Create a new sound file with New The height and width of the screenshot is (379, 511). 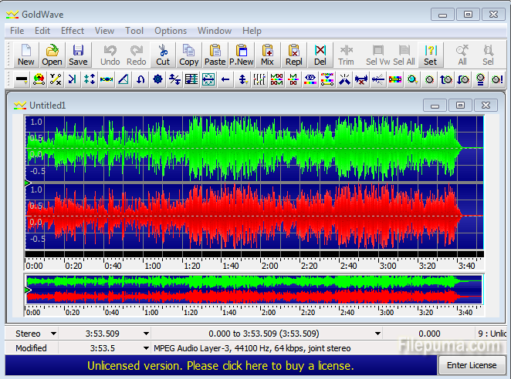pos(25,54)
